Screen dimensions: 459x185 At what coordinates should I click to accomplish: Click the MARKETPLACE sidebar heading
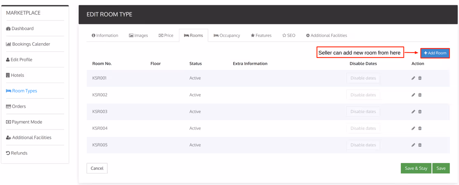point(23,13)
